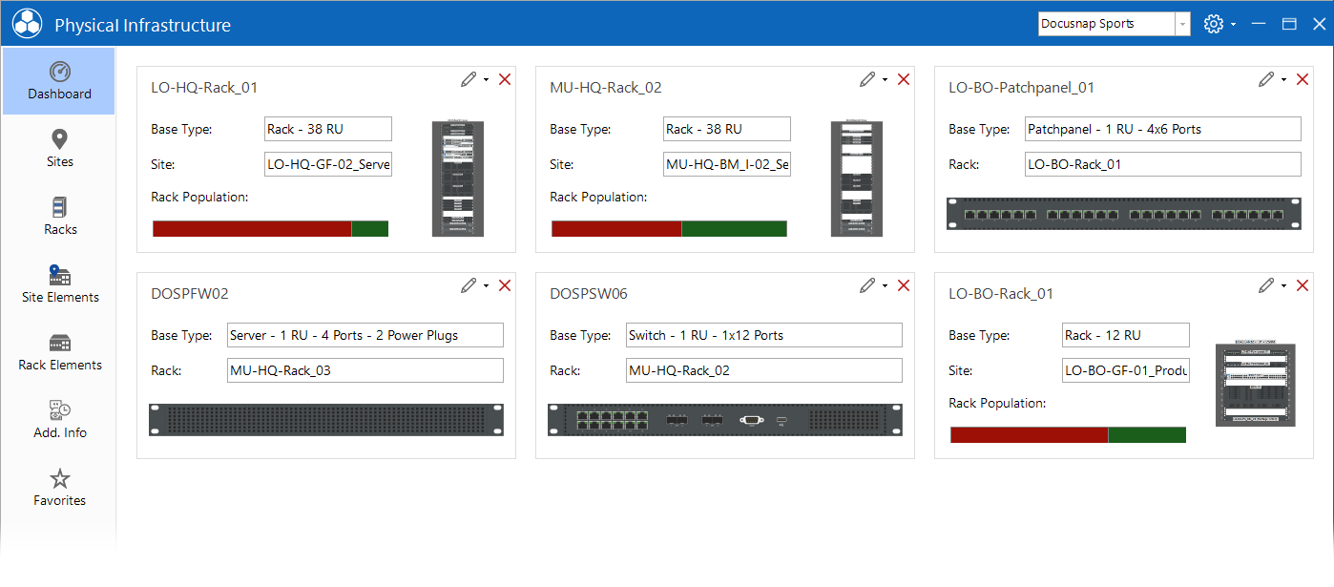Expand the edit options arrow on LO-BO-Rack_01
The image size is (1334, 587).
tap(1283, 286)
